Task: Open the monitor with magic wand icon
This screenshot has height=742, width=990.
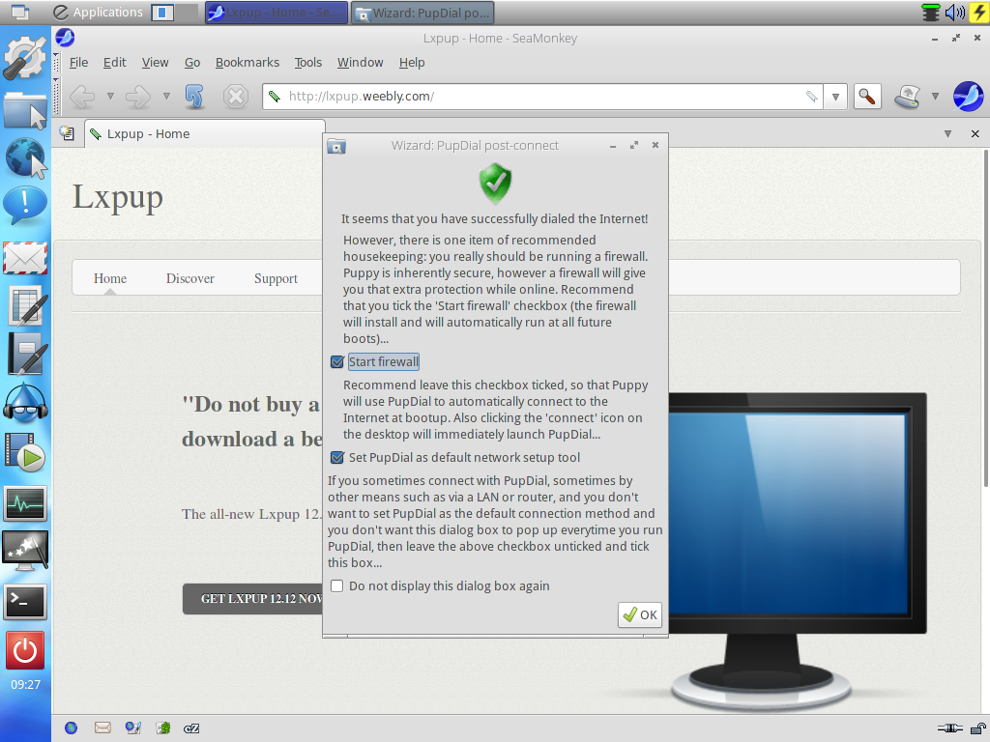Action: pos(25,550)
